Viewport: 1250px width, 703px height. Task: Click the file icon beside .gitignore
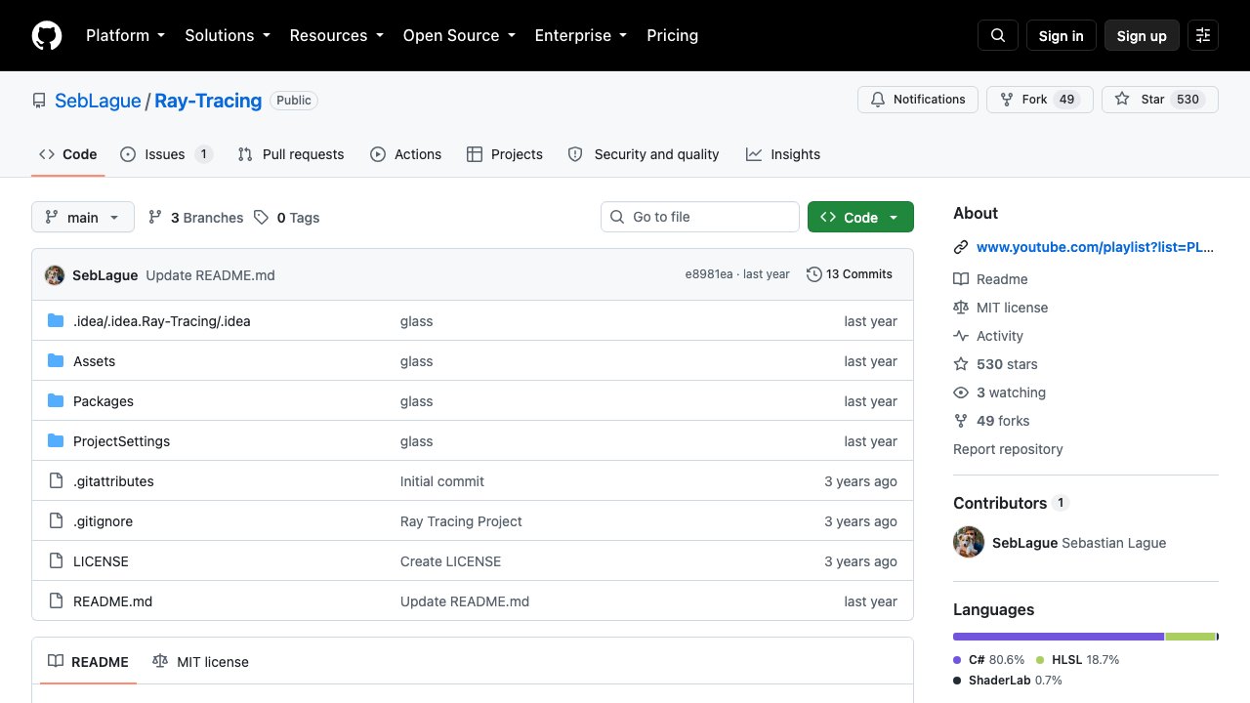tap(56, 521)
